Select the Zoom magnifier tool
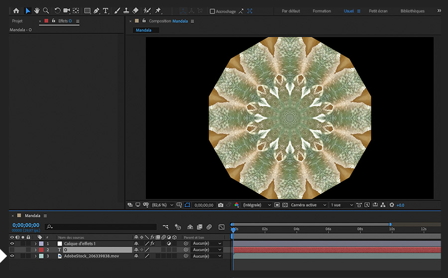This screenshot has height=278, width=448. coord(46,10)
